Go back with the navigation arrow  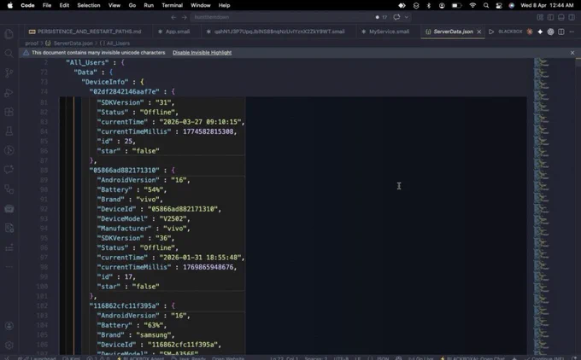pyautogui.click(x=173, y=17)
